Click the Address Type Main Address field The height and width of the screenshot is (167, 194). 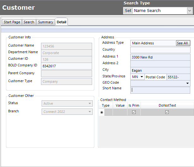[153, 43]
